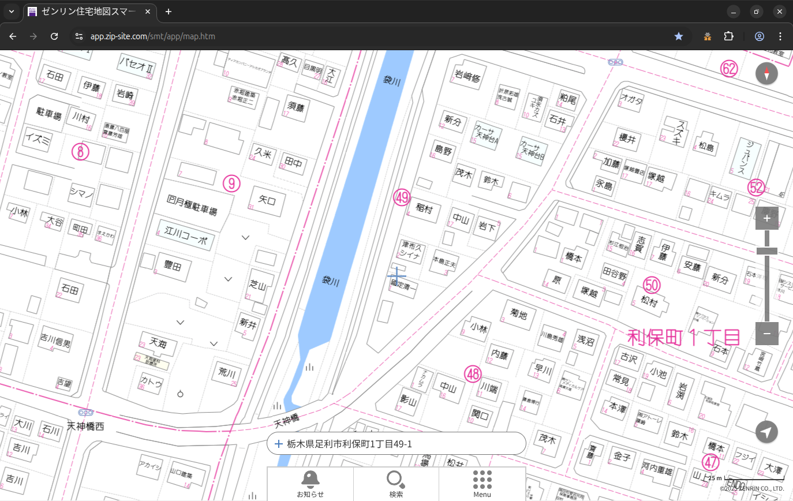The width and height of the screenshot is (793, 501).
Task: Click the compass north-reset icon
Action: click(766, 74)
